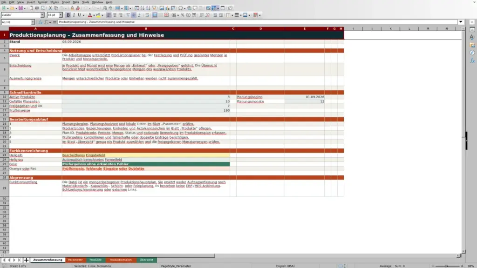This screenshot has width=477, height=268.
Task: Click the Export as PDF icon
Action: coord(31,8)
